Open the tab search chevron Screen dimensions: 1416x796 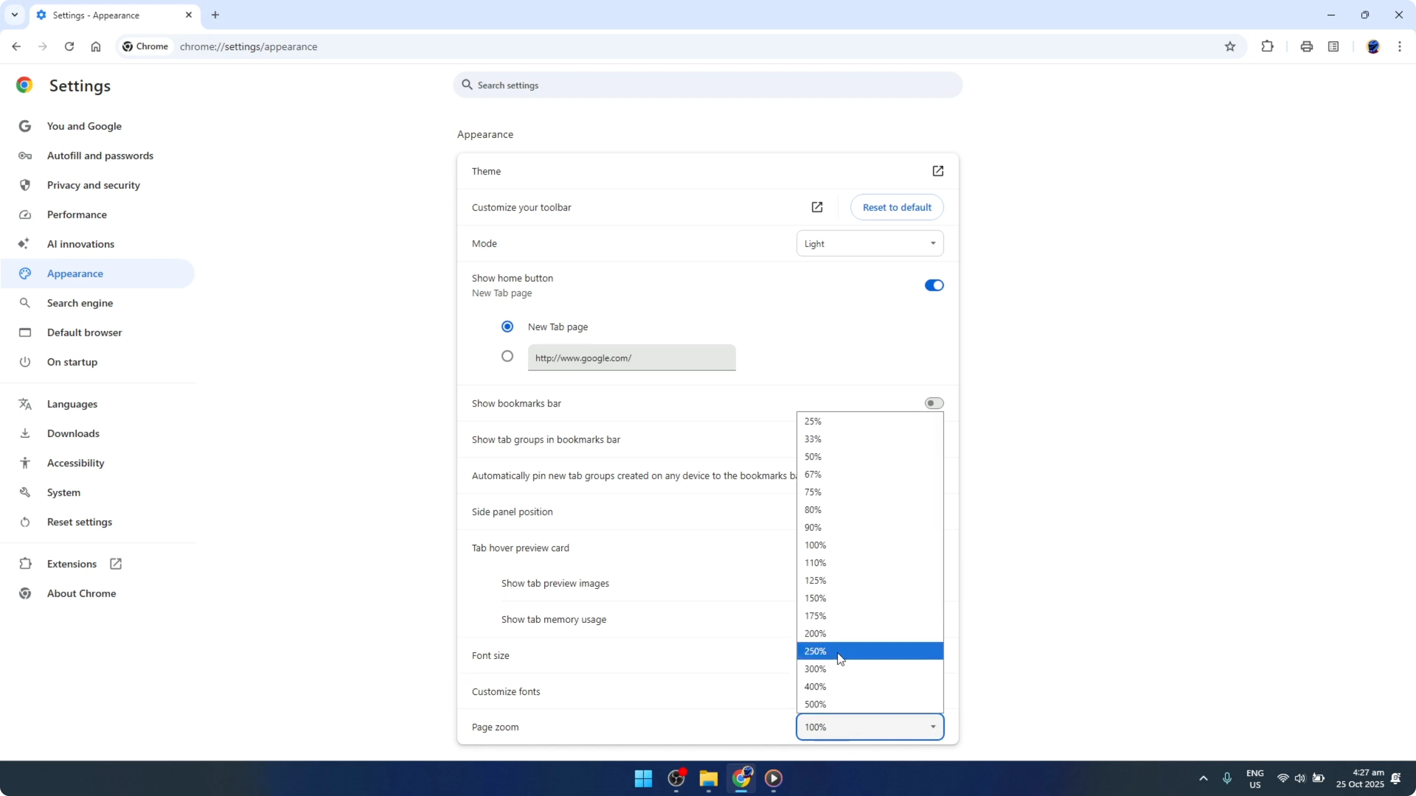pos(15,15)
